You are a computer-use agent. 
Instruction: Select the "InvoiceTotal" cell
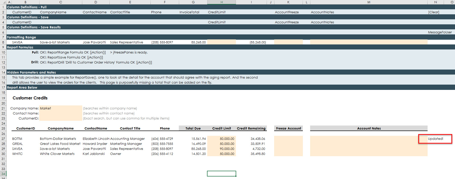click(189, 12)
